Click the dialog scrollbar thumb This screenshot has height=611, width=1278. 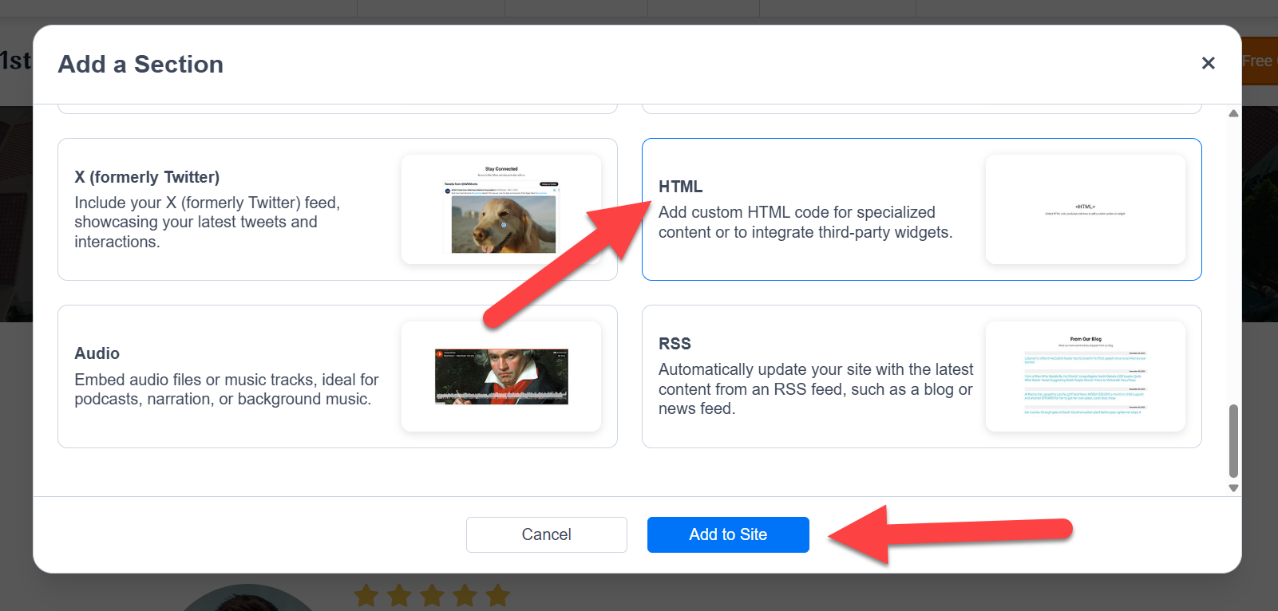pos(1233,440)
